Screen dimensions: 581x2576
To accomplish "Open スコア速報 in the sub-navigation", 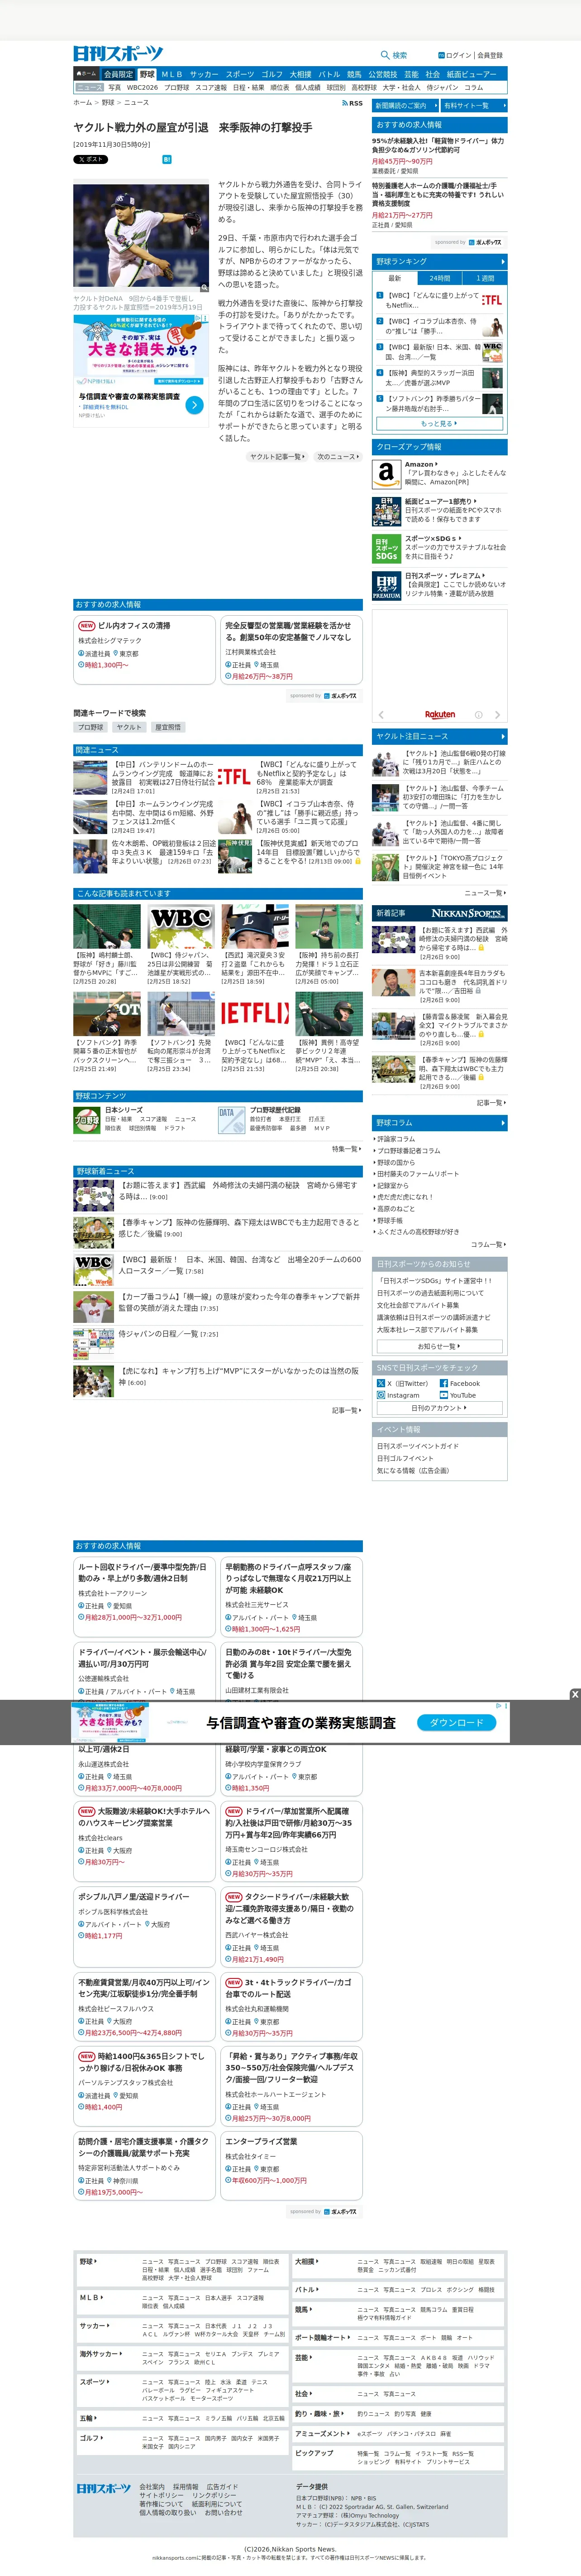I will [x=211, y=88].
